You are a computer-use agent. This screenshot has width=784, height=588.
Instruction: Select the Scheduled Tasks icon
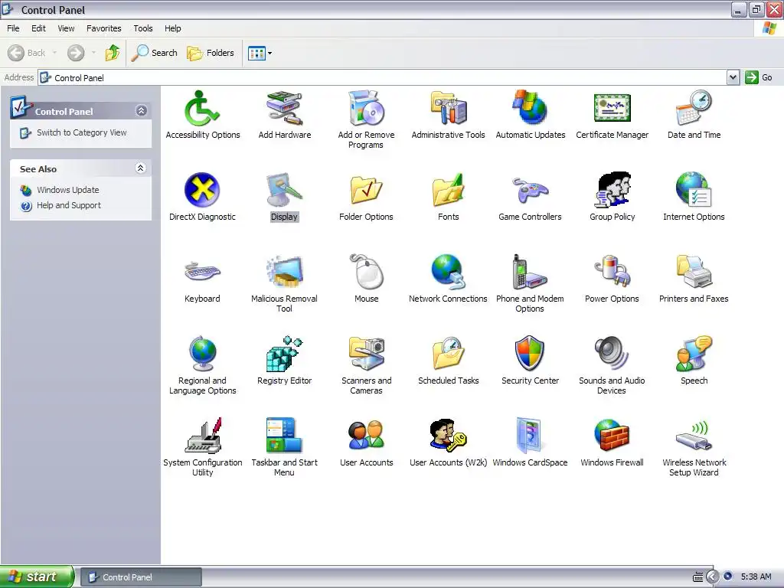tap(448, 354)
